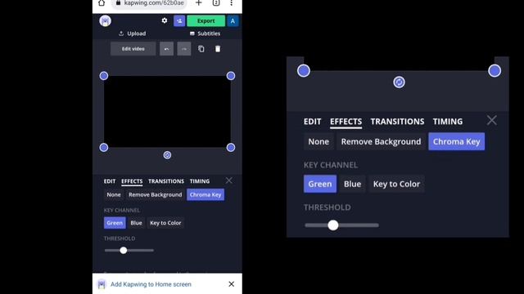Click the top-left canvas resize handle
This screenshot has height=294, width=524.
(x=104, y=76)
